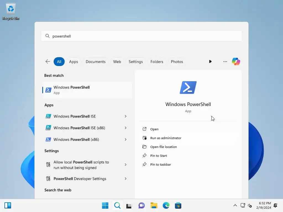Viewport: 283px width, 212px height.
Task: Show hidden icons in the system tray
Action: tap(235, 205)
